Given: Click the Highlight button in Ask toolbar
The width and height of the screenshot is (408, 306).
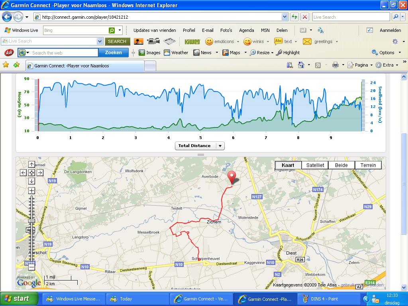Looking at the screenshot, I should click(288, 53).
